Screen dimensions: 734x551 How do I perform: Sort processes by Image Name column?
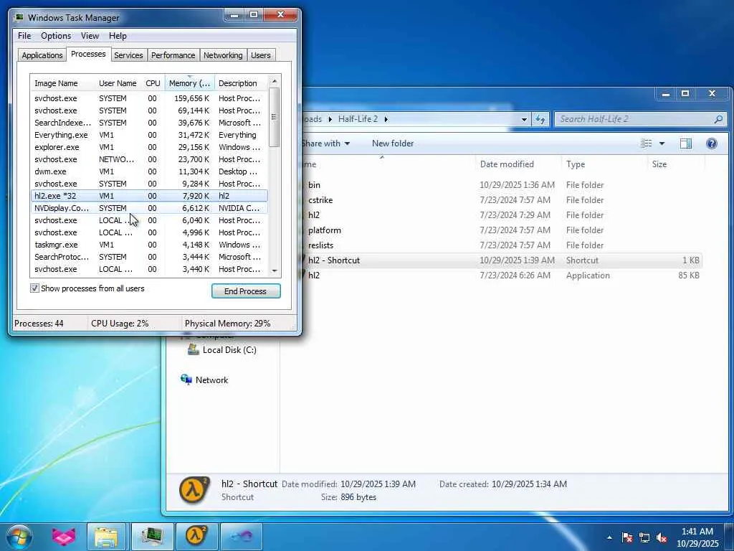(x=63, y=83)
